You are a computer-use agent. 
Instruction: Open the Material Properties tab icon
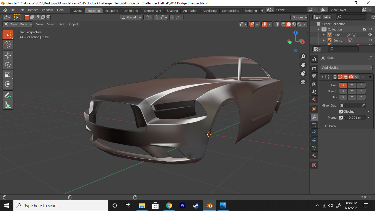tap(314, 156)
